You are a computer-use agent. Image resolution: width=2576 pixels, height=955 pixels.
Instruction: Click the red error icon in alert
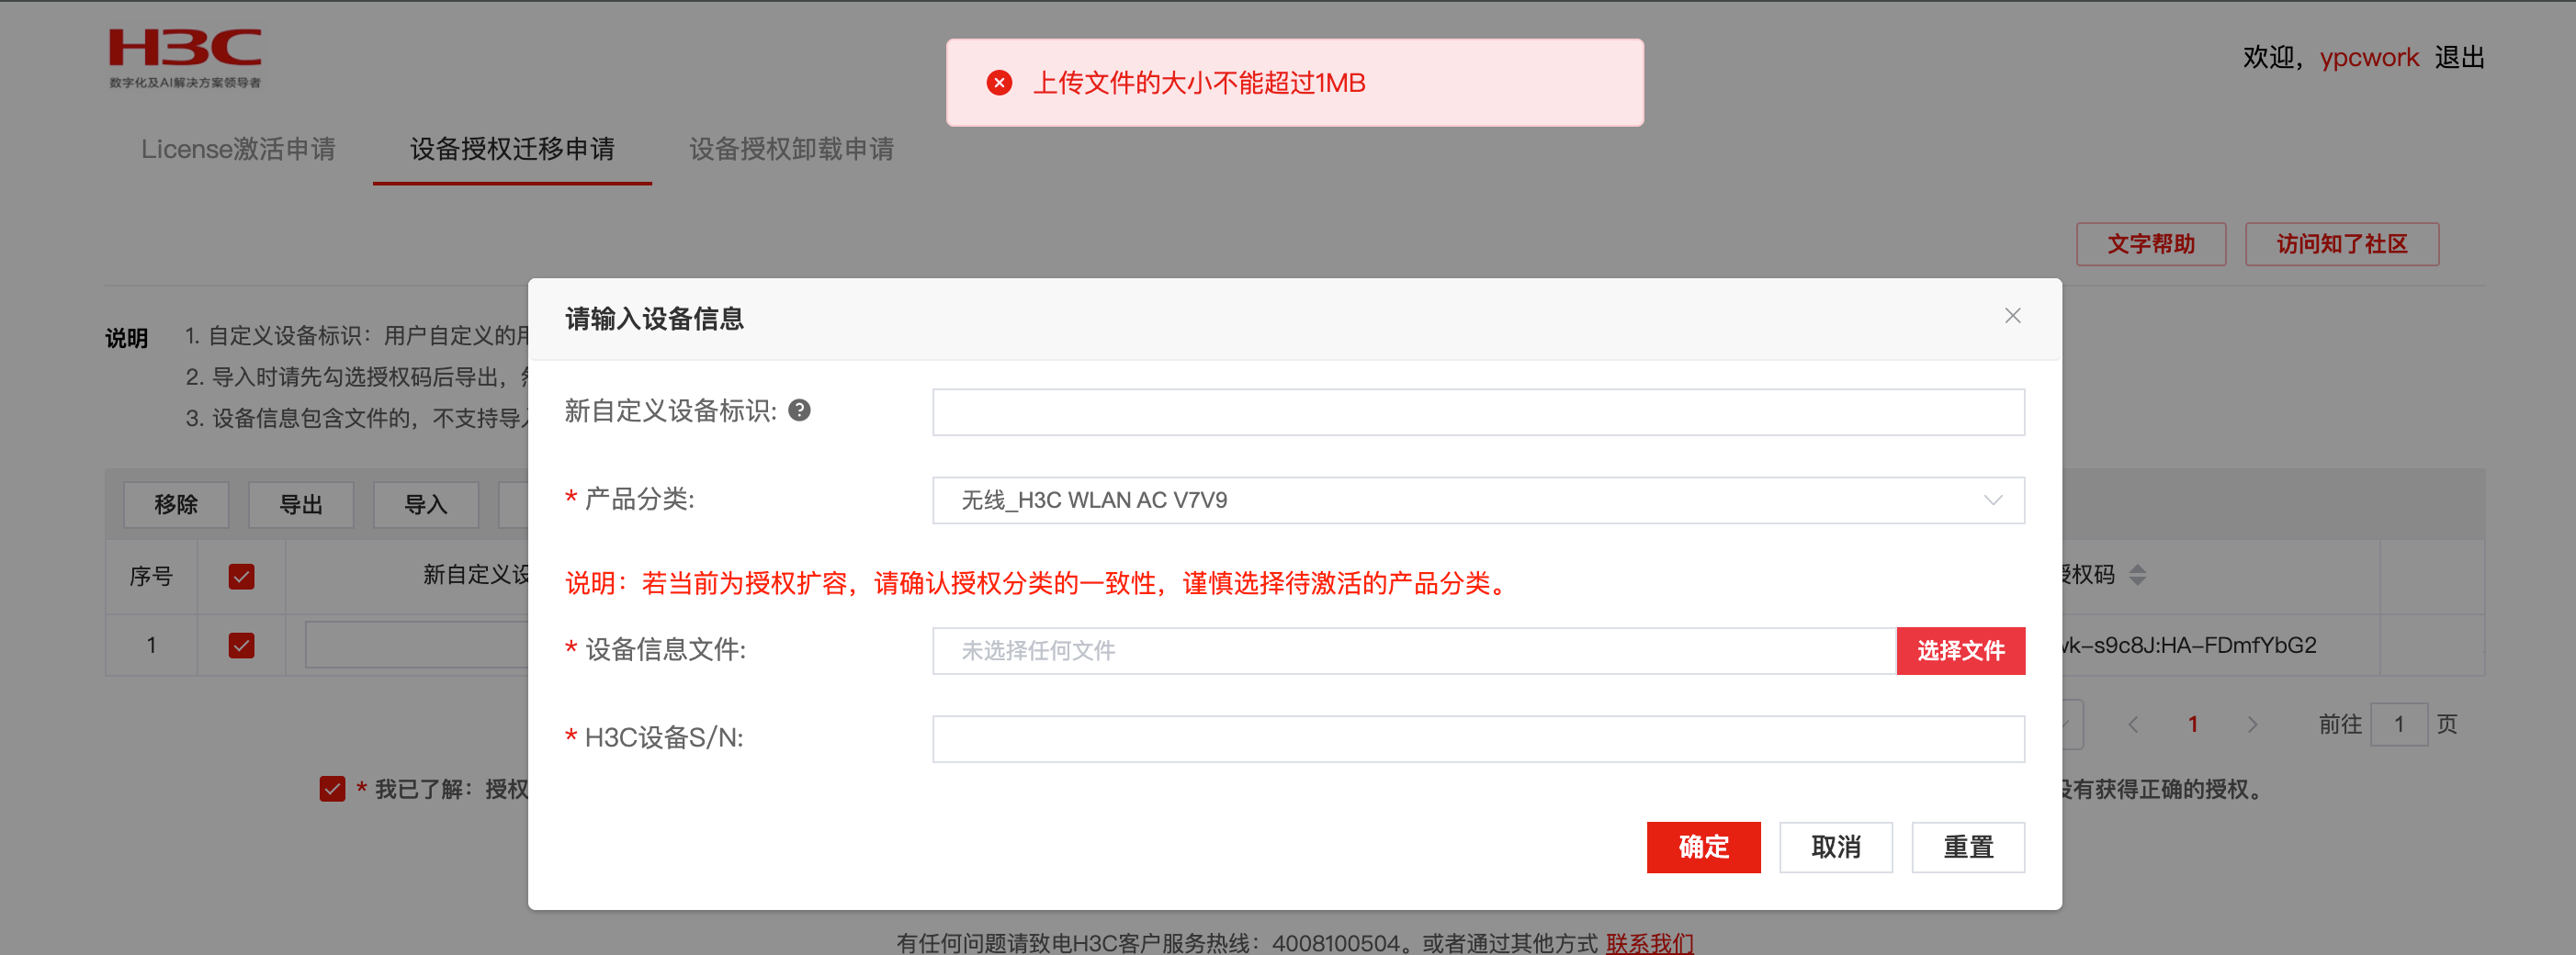tap(998, 83)
